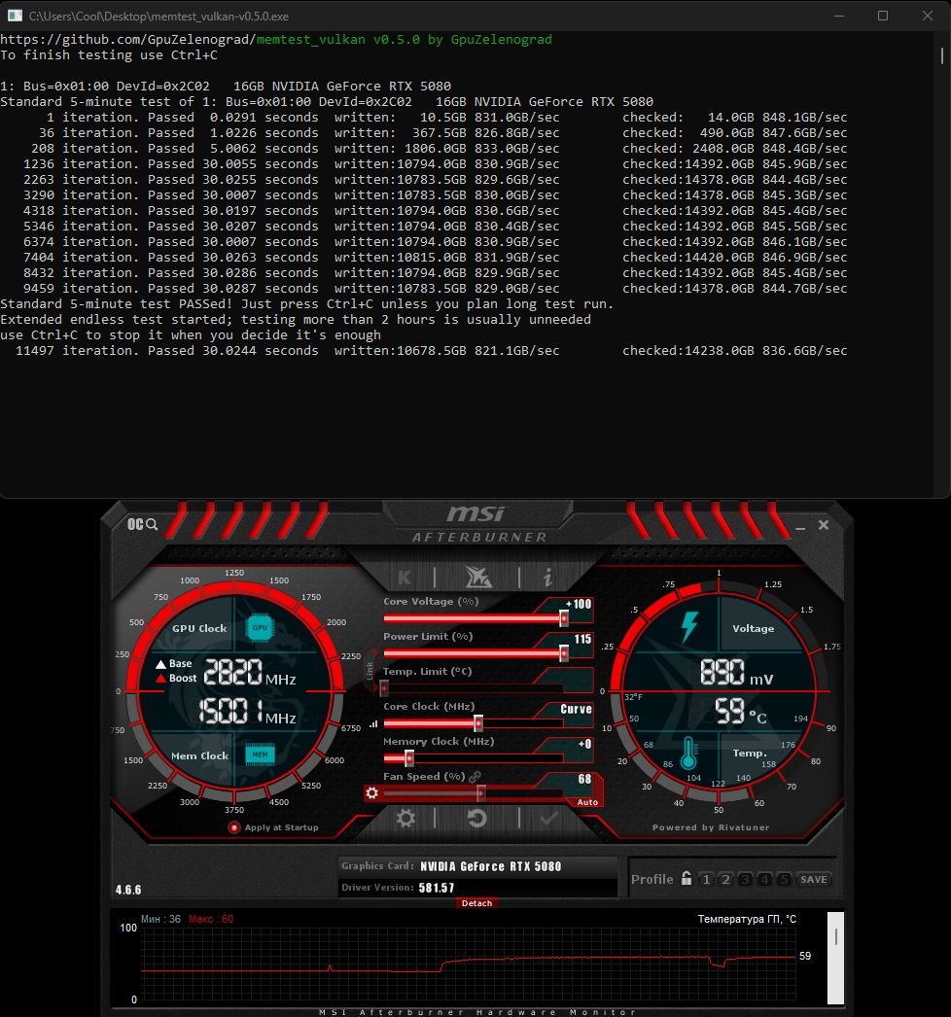Launch Kombustor with the K button

[x=405, y=578]
